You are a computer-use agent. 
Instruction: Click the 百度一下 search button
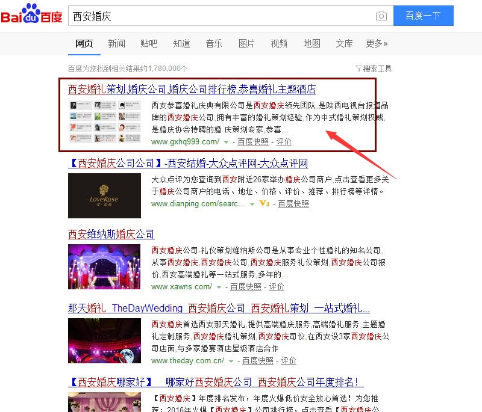423,16
